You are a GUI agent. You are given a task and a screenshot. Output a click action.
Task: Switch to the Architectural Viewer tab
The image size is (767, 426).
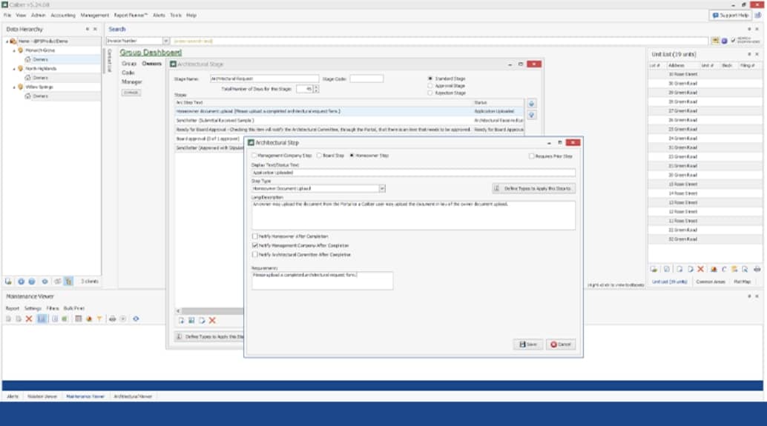(x=133, y=396)
